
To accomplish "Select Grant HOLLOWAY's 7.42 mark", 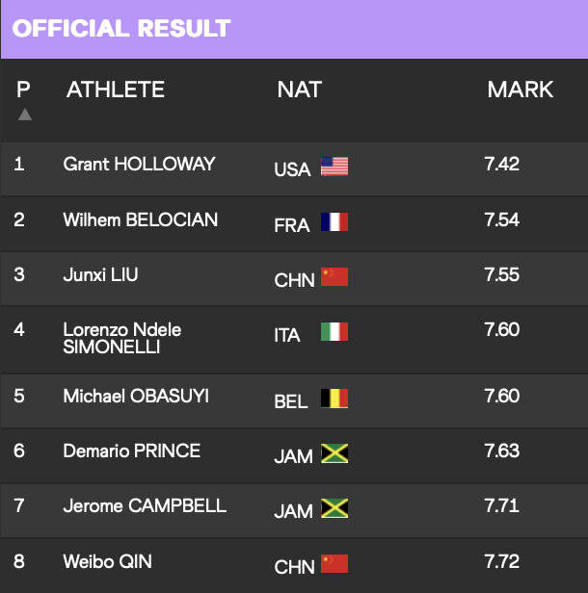I will point(501,164).
